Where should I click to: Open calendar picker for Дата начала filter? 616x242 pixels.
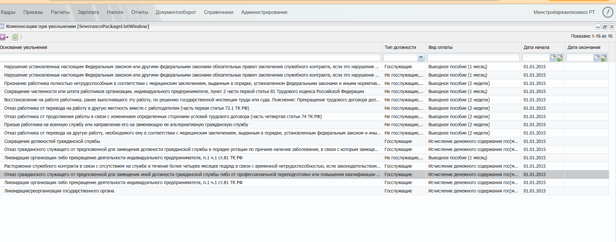pyautogui.click(x=553, y=57)
